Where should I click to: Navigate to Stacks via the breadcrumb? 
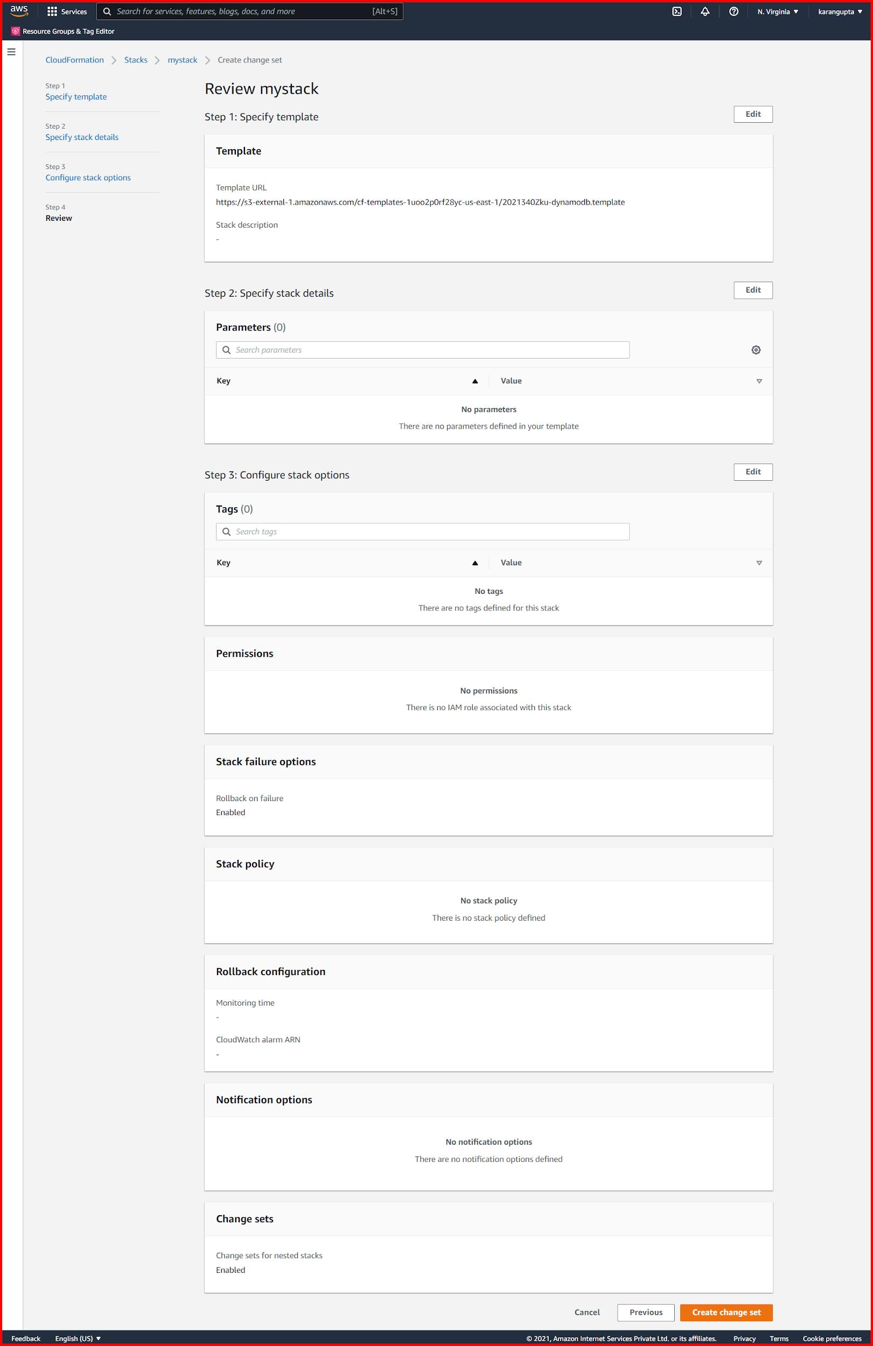coord(136,59)
